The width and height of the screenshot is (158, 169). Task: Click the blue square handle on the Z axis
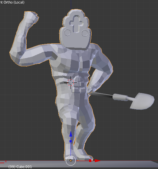71,141
